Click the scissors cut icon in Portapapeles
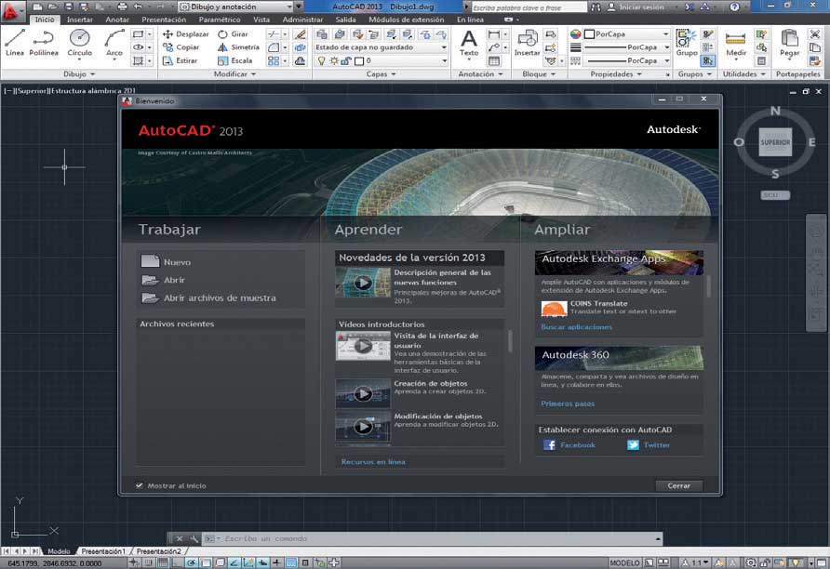The image size is (830, 569). click(x=815, y=33)
